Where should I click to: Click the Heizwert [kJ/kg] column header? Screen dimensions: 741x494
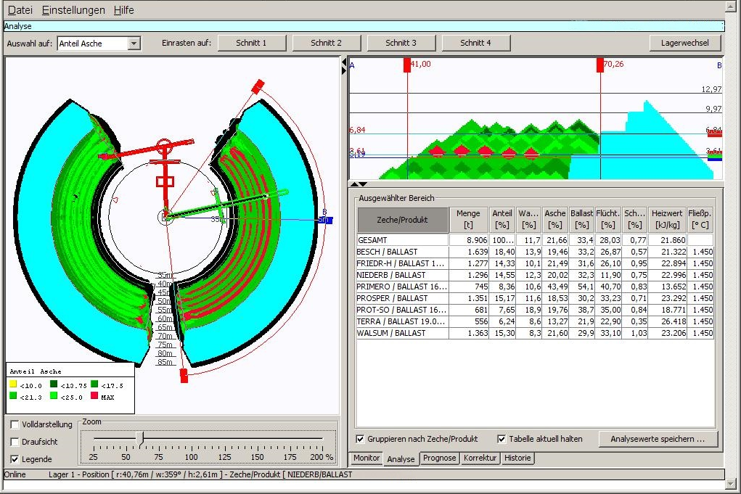[667, 220]
